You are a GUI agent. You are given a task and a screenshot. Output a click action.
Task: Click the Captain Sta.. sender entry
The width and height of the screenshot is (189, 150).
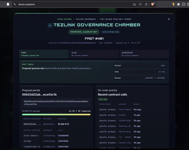click(x=125, y=143)
